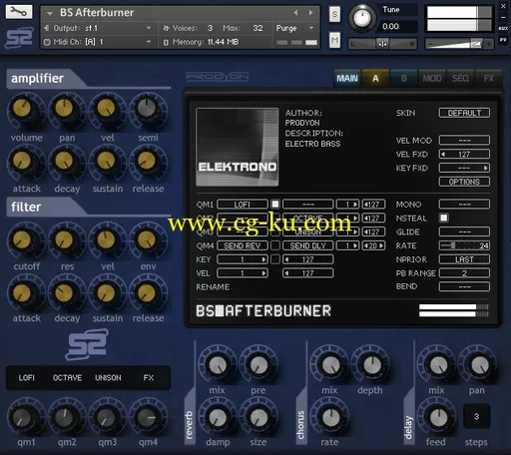Toggle the QM2 row checkbox
The width and height of the screenshot is (511, 455).
(x=275, y=218)
